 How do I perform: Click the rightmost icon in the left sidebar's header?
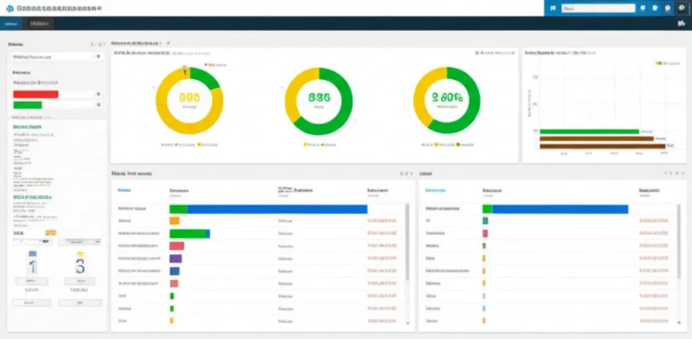tap(104, 44)
